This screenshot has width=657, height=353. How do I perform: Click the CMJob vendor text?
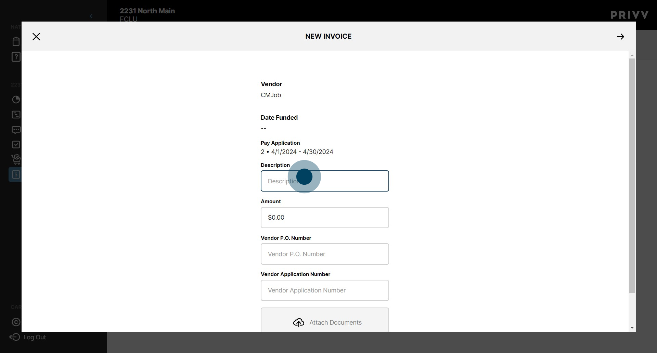coord(271,95)
